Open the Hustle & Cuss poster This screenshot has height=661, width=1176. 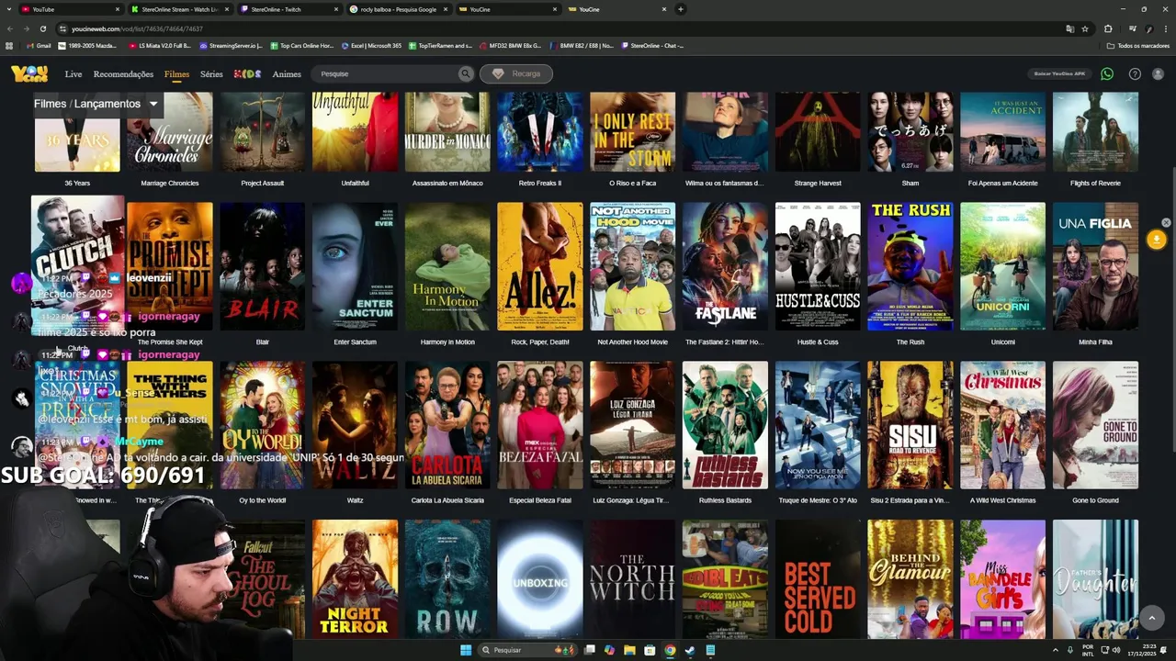pyautogui.click(x=818, y=266)
